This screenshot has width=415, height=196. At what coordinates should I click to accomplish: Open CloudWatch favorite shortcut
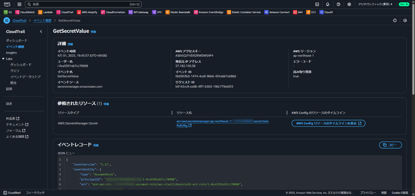coord(25,12)
